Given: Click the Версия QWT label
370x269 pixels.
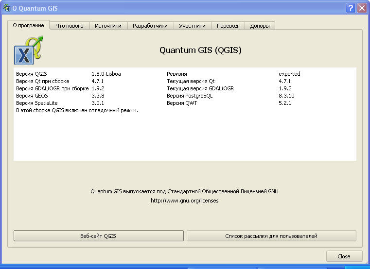Looking at the screenshot, I should [x=182, y=103].
